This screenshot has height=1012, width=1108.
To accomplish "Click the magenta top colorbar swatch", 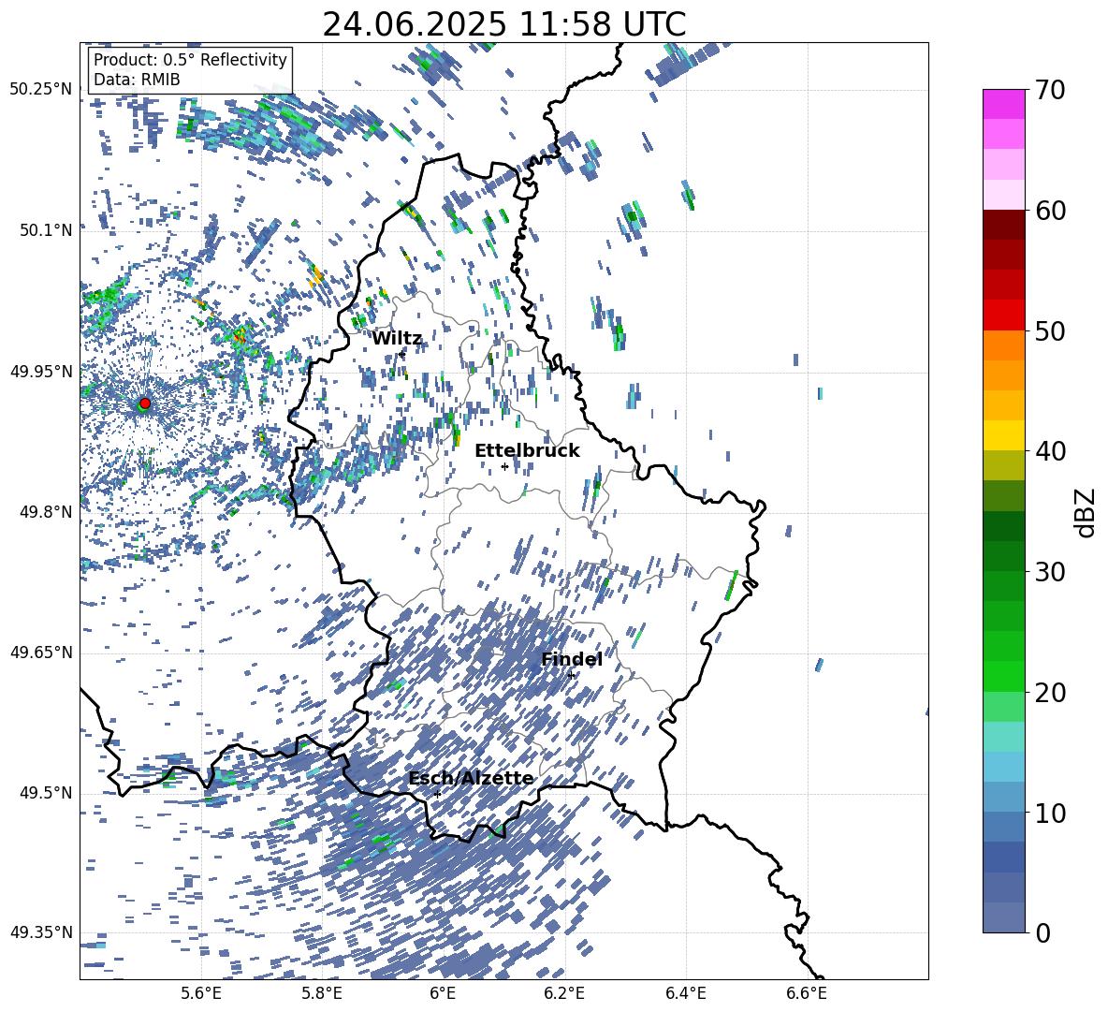I will [1003, 105].
